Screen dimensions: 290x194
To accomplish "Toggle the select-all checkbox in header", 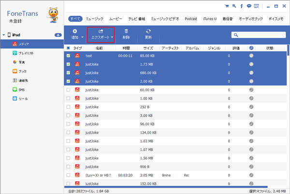I will (x=68, y=48).
